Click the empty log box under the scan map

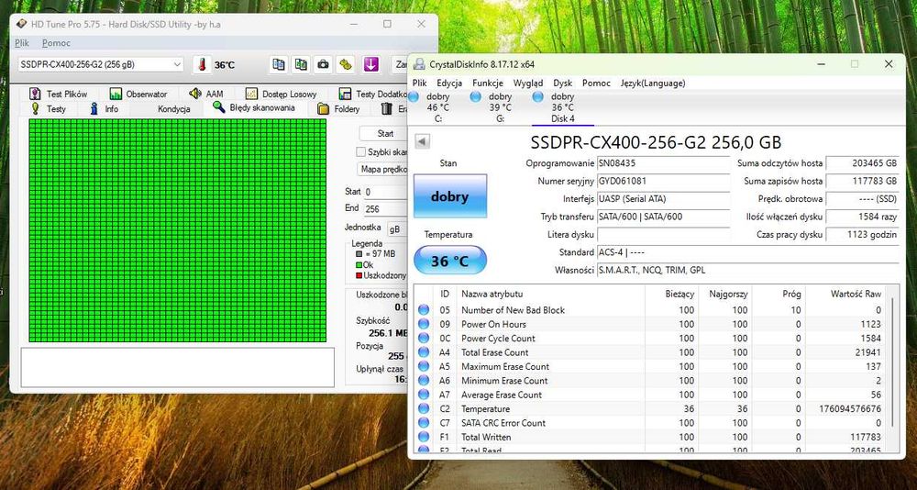pyautogui.click(x=177, y=367)
